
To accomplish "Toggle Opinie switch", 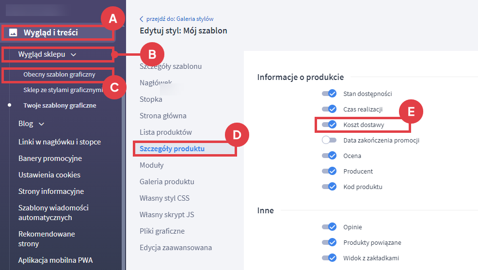I will tap(329, 227).
